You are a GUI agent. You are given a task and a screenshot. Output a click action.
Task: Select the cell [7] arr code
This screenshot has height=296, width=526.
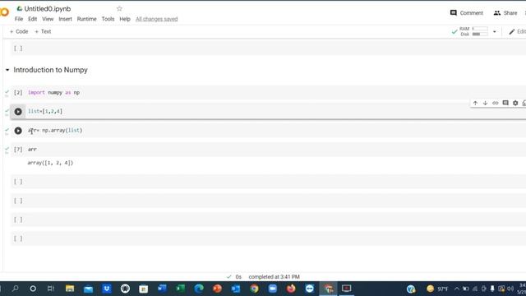pyautogui.click(x=269, y=150)
